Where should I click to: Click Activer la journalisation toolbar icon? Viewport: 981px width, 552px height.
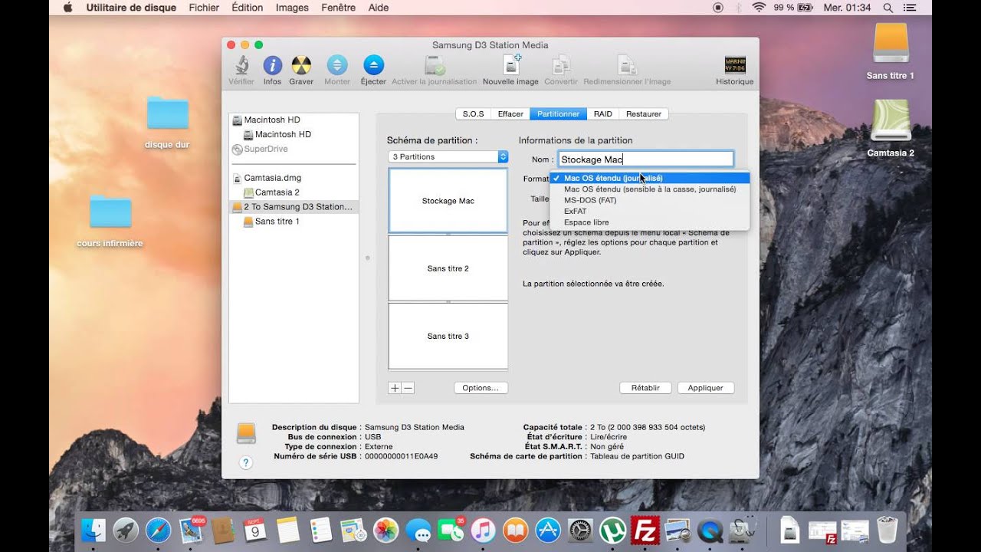(x=435, y=65)
